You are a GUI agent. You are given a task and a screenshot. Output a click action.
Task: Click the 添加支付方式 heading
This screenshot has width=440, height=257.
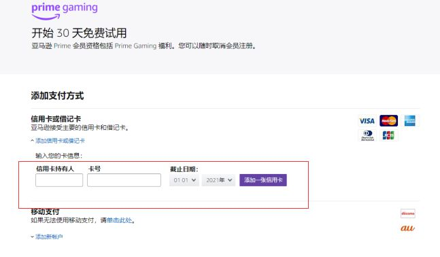click(x=57, y=96)
